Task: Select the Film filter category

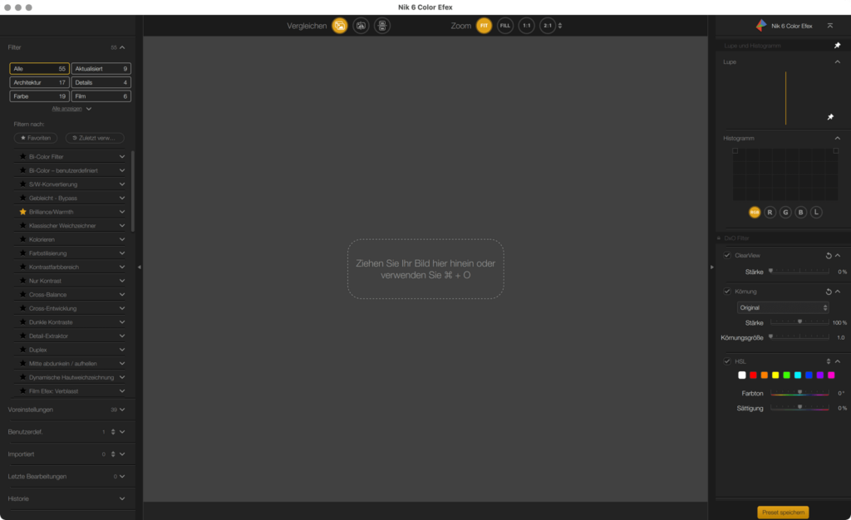Action: click(x=101, y=96)
